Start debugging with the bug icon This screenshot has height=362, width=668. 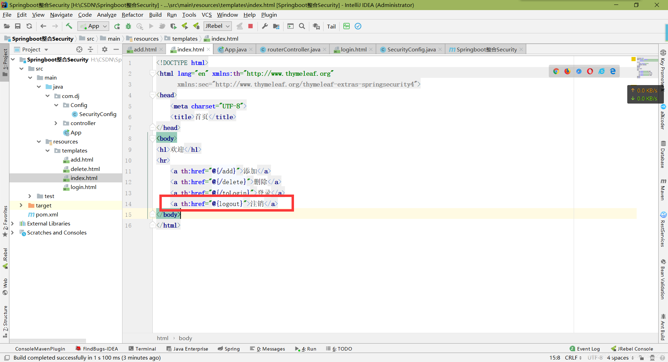128,26
